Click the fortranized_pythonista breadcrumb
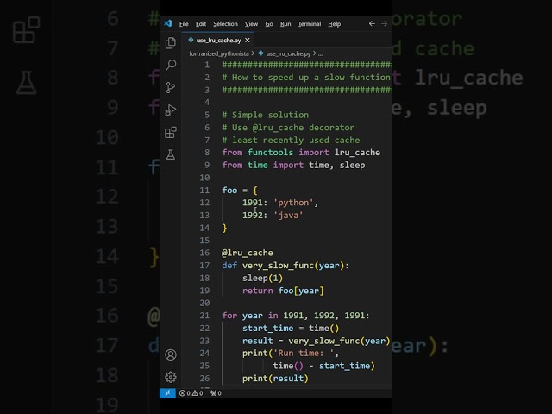This screenshot has height=414, width=552. (218, 53)
